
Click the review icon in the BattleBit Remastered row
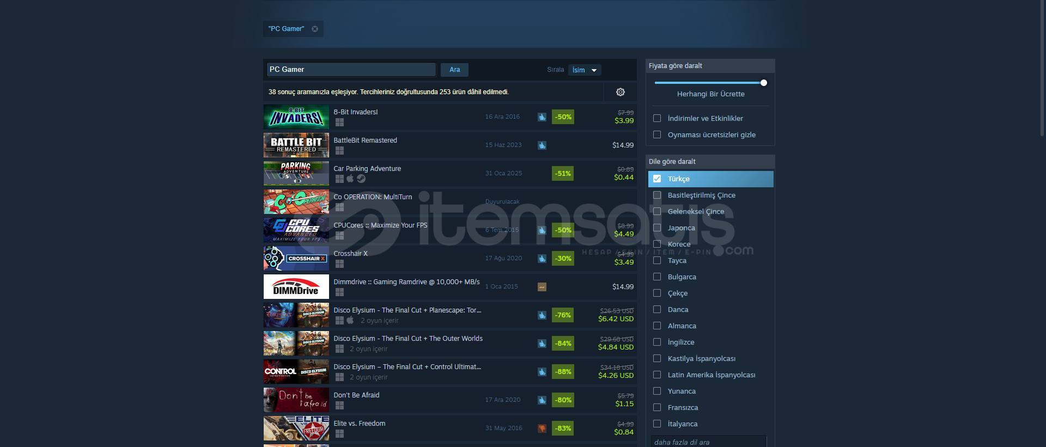click(x=542, y=145)
